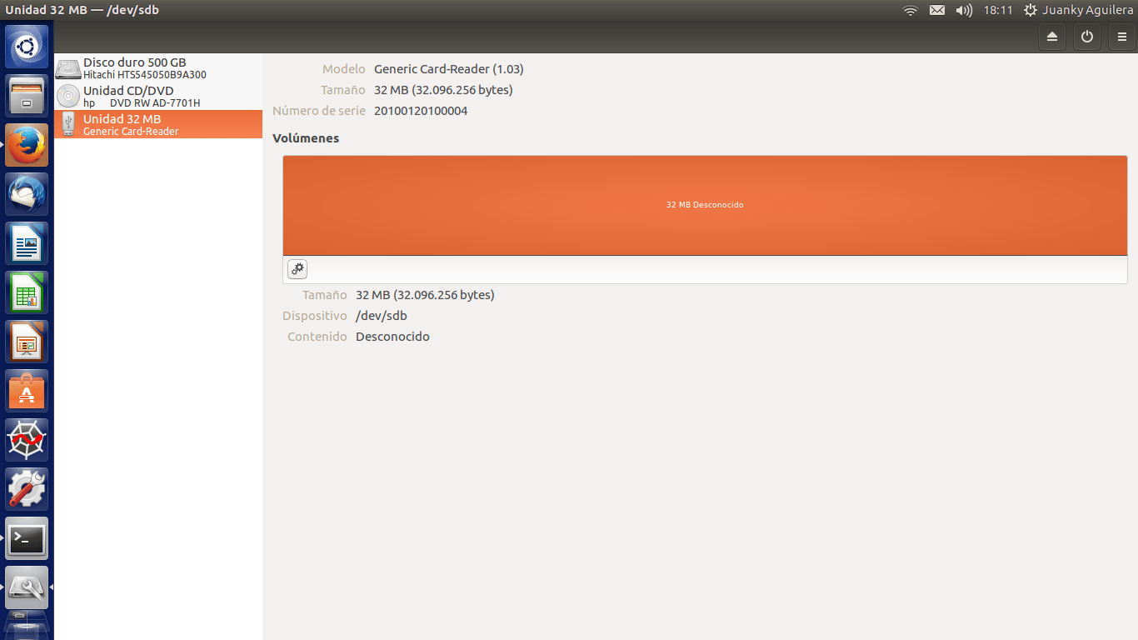Launch the Terminal from the dock
The width and height of the screenshot is (1138, 640).
click(x=27, y=537)
